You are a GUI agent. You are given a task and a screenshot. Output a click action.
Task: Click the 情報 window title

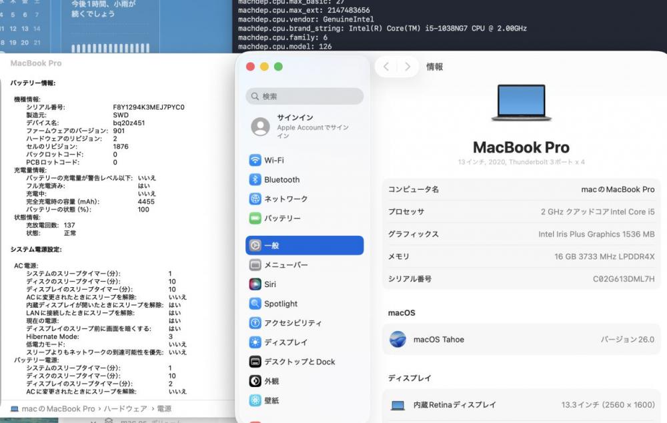click(434, 67)
